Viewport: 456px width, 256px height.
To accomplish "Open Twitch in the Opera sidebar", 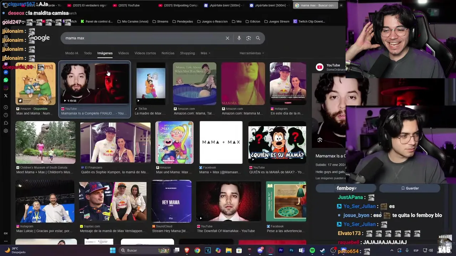I will tap(6, 64).
